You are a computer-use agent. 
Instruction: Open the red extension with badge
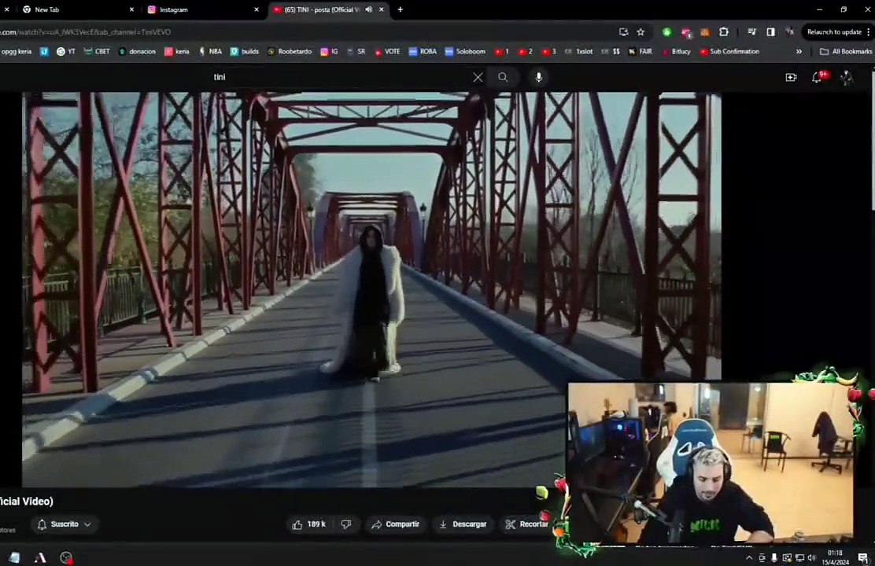pos(686,33)
